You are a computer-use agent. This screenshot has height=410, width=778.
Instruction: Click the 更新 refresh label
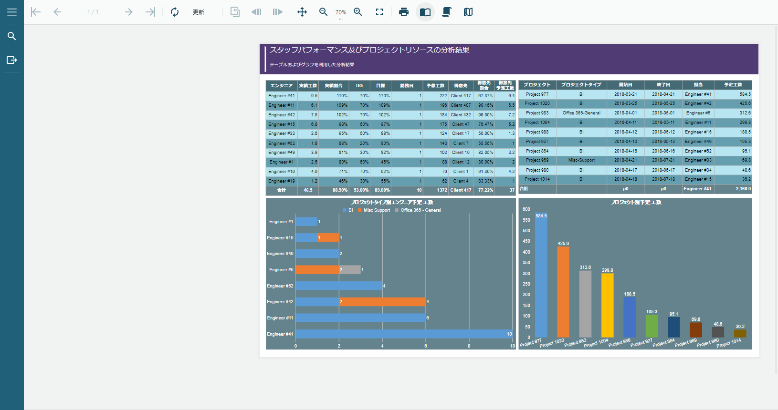(x=199, y=12)
